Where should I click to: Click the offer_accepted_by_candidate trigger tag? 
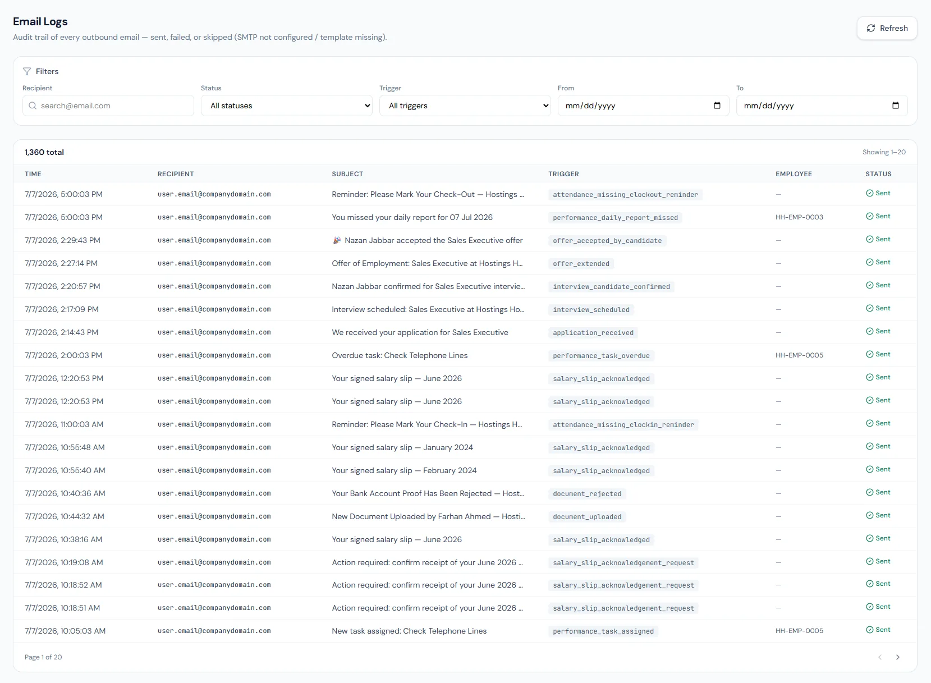607,241
